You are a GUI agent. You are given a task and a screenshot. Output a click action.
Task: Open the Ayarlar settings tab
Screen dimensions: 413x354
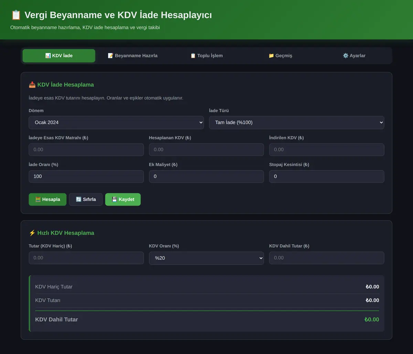(x=354, y=56)
